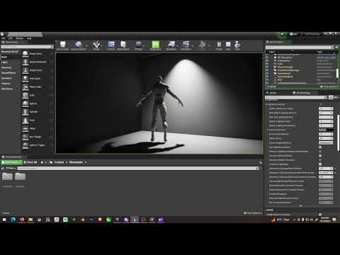This screenshot has height=255, width=340.
Task: Select the Volumes category in Place Actors
Action: (x=6, y=84)
